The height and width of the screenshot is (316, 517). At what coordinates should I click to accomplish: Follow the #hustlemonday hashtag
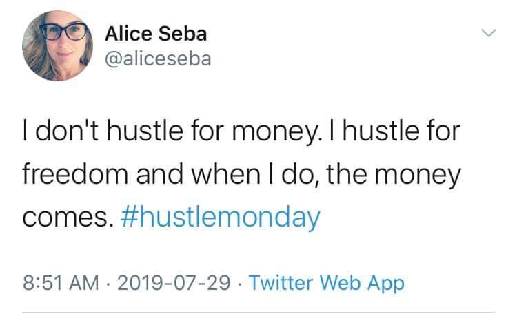coord(221,218)
